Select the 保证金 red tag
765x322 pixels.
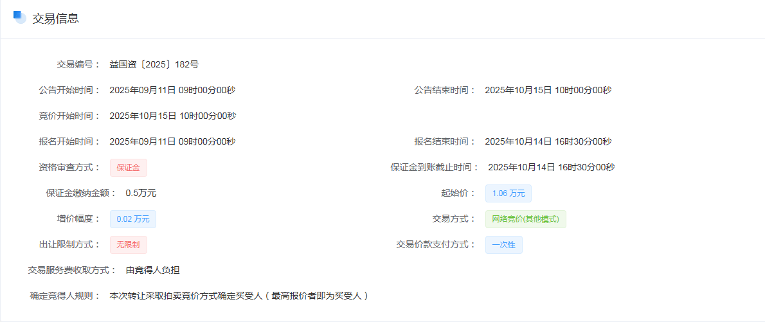pos(129,168)
